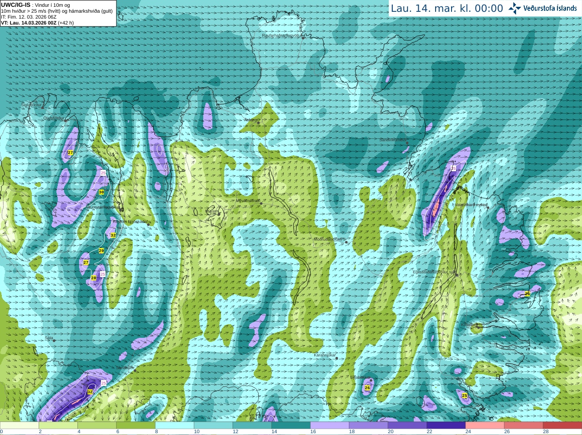Image resolution: width=582 pixels, height=435 pixels.
Task: Pick the 8–10 m/s light cyan legend swatch
Action: tap(175, 425)
